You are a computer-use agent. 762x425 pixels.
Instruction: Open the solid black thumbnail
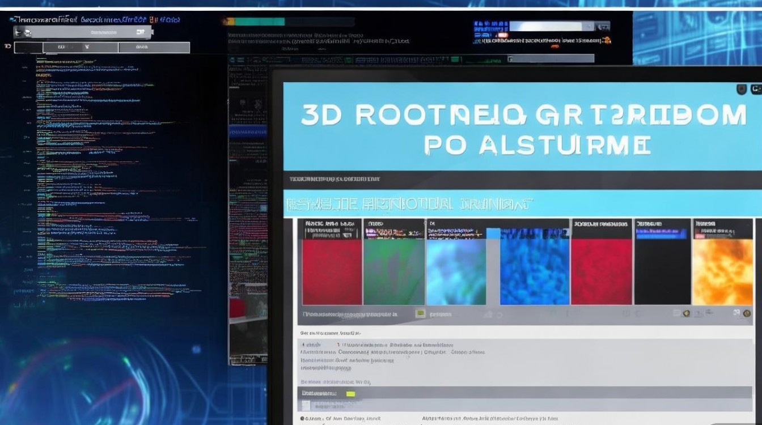click(662, 271)
